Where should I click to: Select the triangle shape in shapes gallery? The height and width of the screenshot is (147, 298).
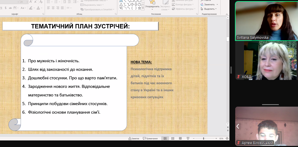click(121, 4)
